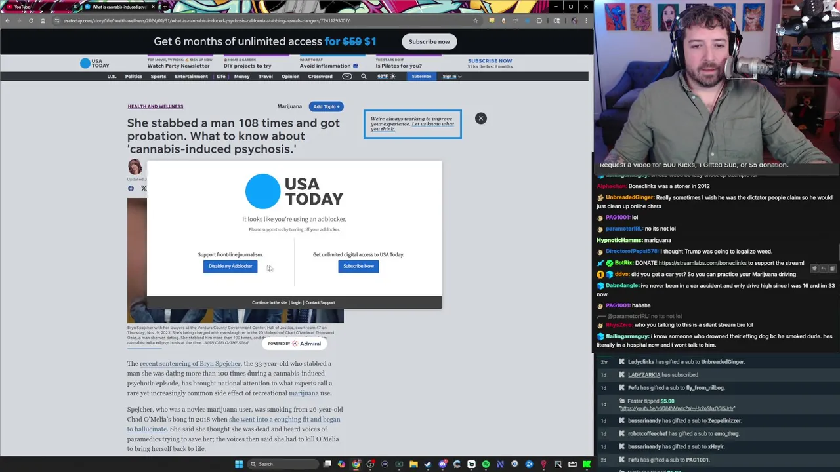Open File Explorer from taskbar
Image resolution: width=840 pixels, height=472 pixels.
(x=413, y=464)
